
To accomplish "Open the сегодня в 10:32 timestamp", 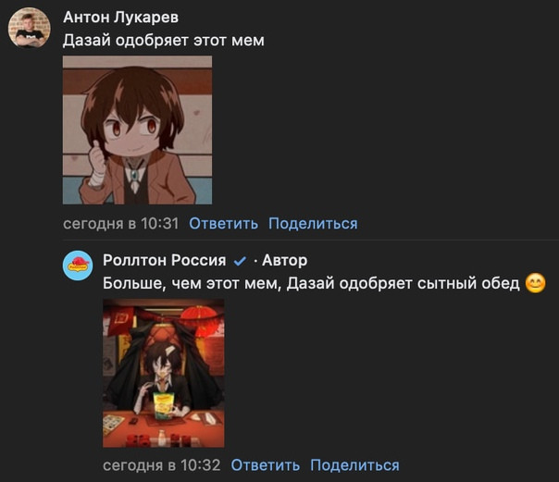I will click(x=161, y=465).
